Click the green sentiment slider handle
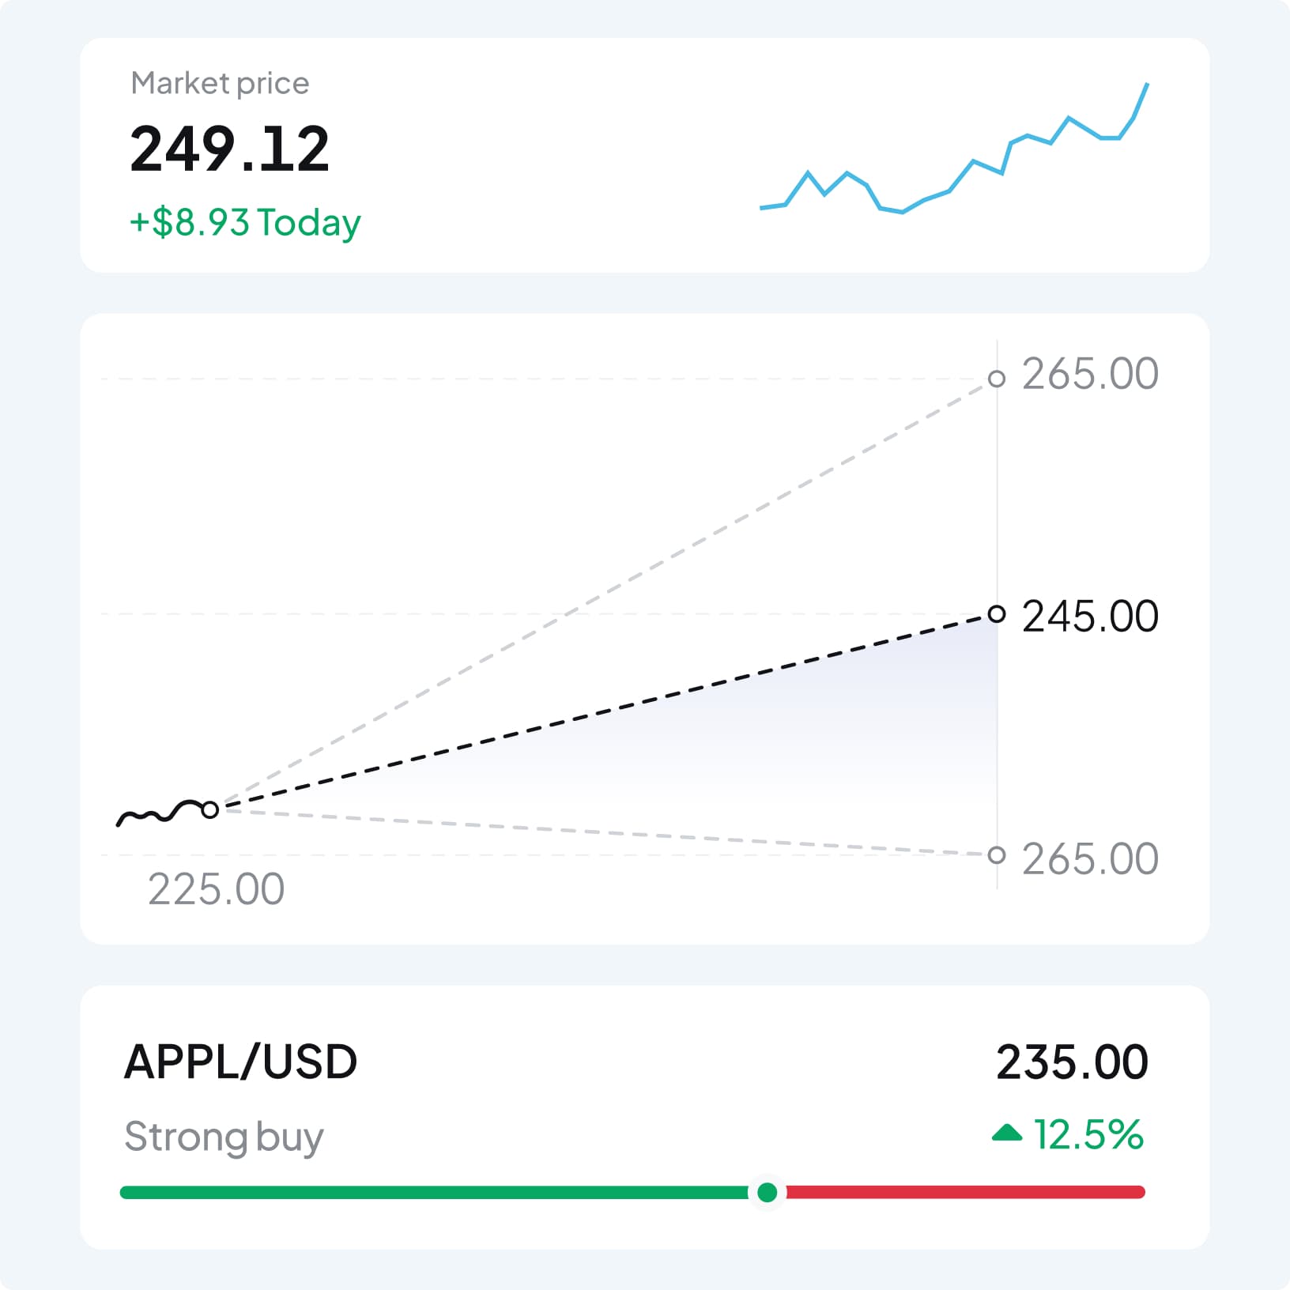 tap(767, 1192)
